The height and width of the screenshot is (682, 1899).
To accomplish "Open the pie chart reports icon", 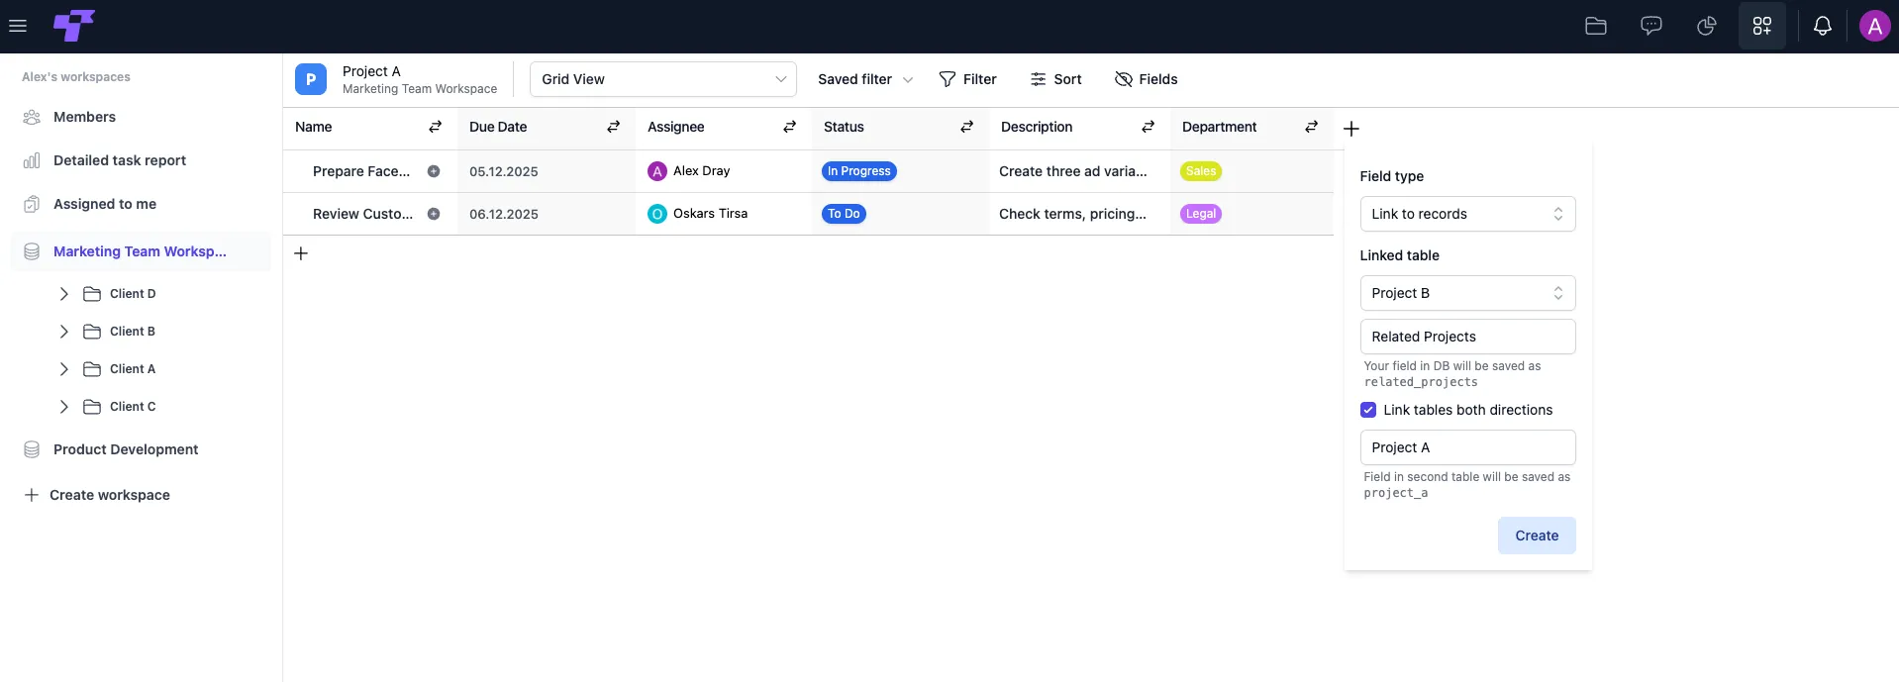I will coord(1707,26).
